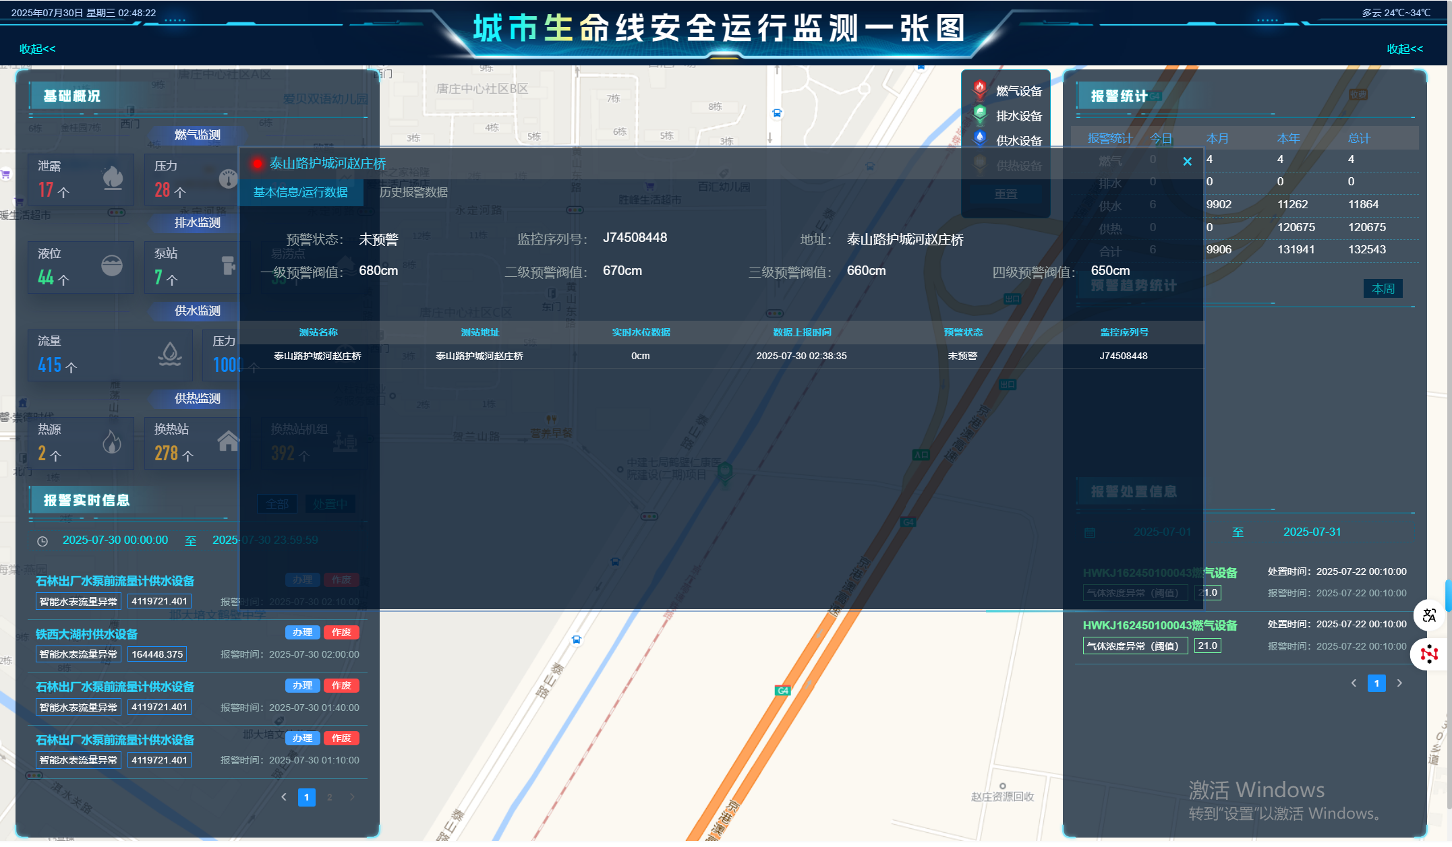1452x847 pixels.
Task: Click the 换热站 house icon
Action: click(x=228, y=441)
